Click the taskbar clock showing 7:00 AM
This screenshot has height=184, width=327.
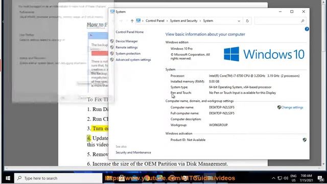point(306,178)
